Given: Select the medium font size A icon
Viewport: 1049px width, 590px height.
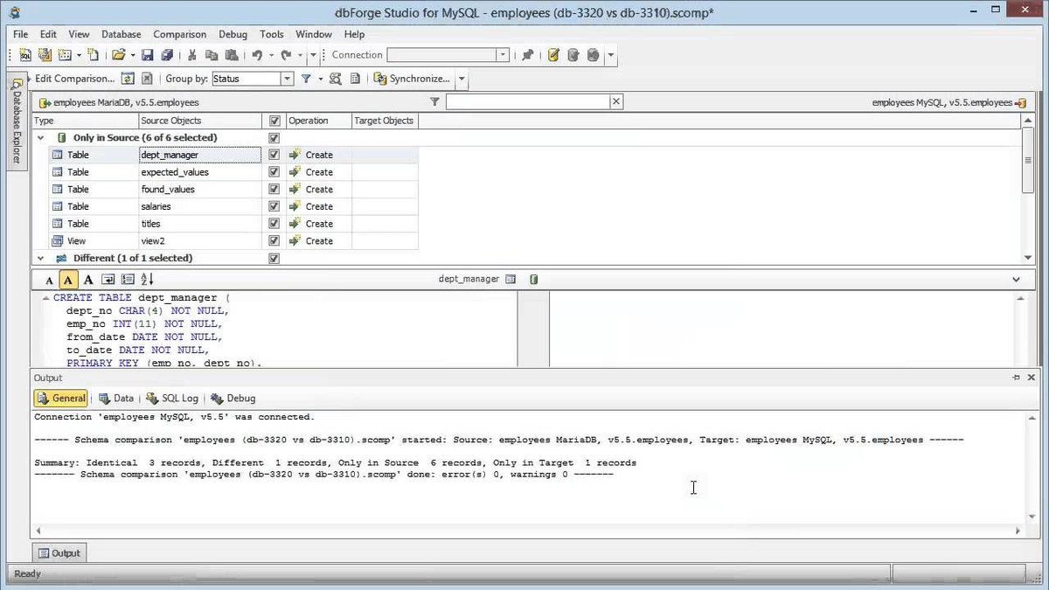Looking at the screenshot, I should click(68, 280).
